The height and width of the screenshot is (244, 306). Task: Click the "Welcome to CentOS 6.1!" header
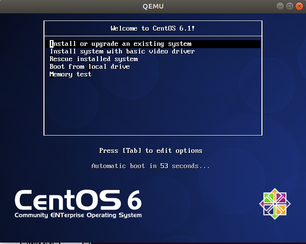click(x=153, y=29)
